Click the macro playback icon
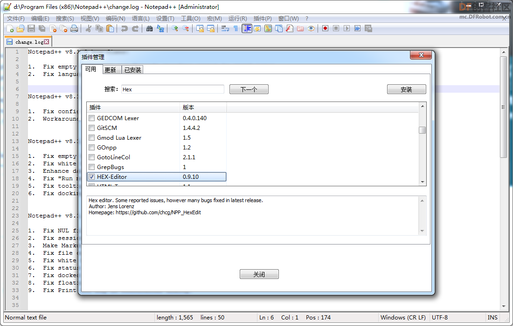 347,29
